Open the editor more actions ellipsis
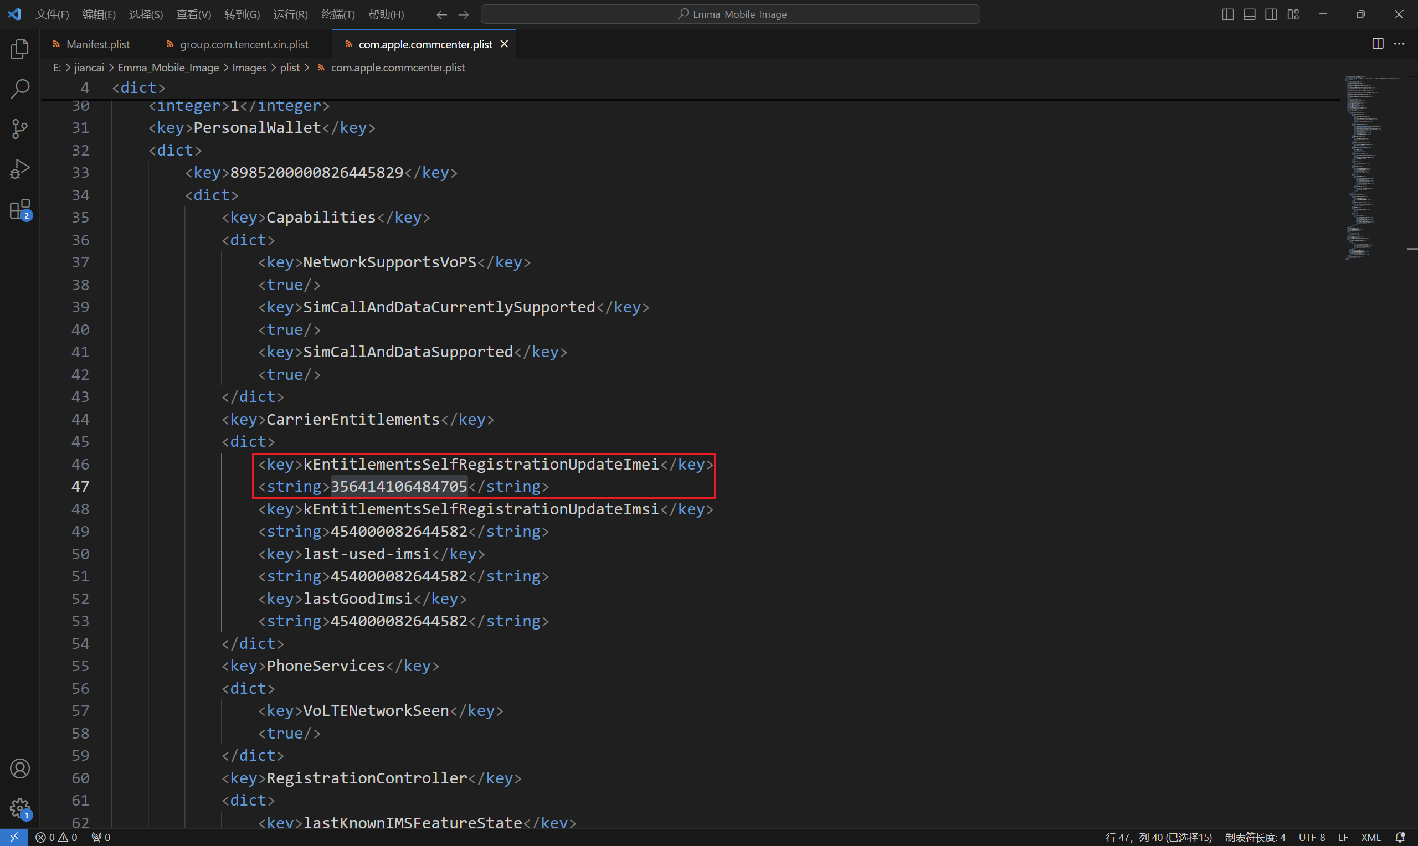The height and width of the screenshot is (846, 1418). coord(1399,44)
